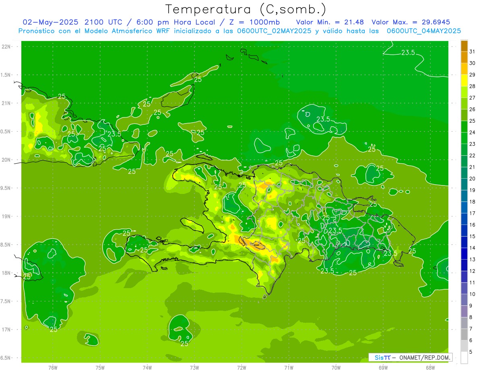This screenshot has height=373, width=483.
Task: Click the '76W' longitude label
Action: 53,367
